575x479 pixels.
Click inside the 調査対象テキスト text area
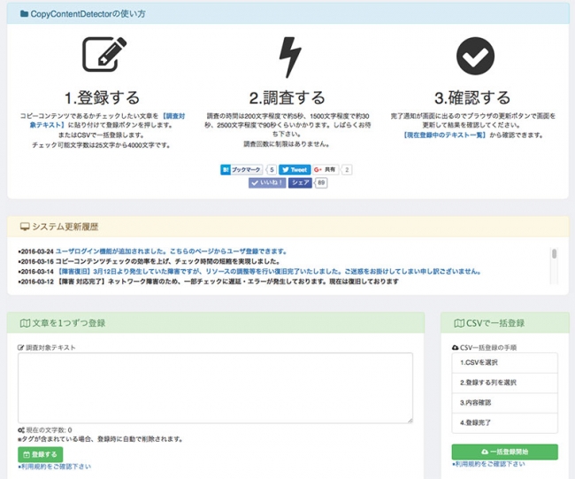pyautogui.click(x=215, y=388)
